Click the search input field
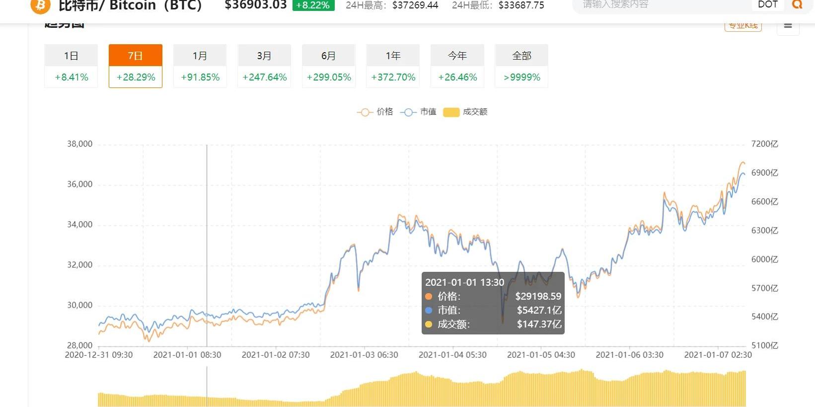The height and width of the screenshot is (407, 815). coord(661,5)
